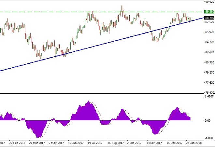Viewport: 215px width, 147px height.
Task: Click the 90.920 price axis label
Action: pyautogui.click(x=209, y=2)
